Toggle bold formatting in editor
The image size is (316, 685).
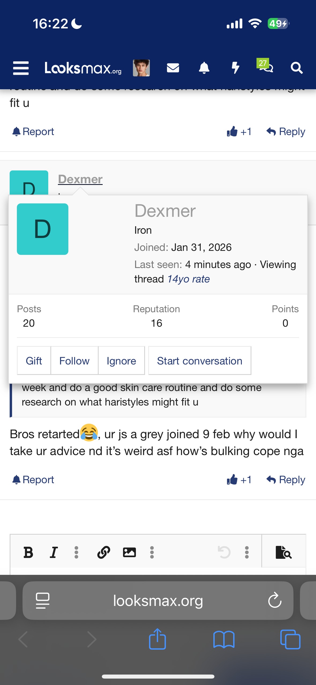pyautogui.click(x=28, y=552)
